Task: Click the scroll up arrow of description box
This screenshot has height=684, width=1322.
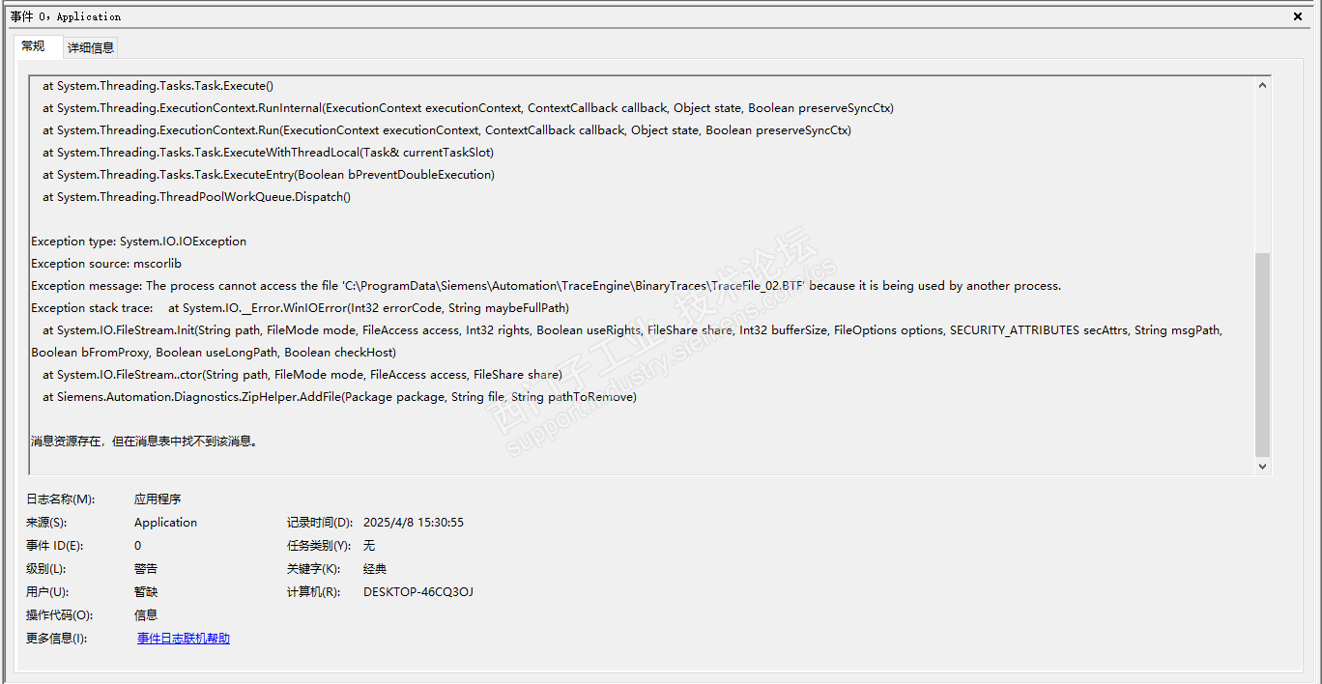Action: click(1262, 85)
